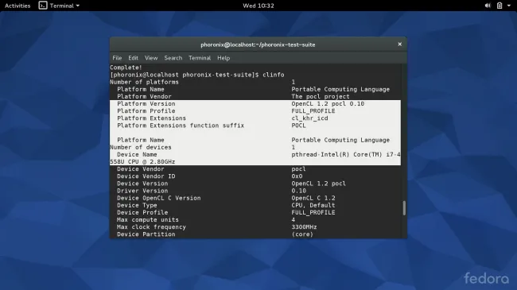This screenshot has width=517, height=290.
Task: Click 'Device Profile' label
Action: (142, 213)
